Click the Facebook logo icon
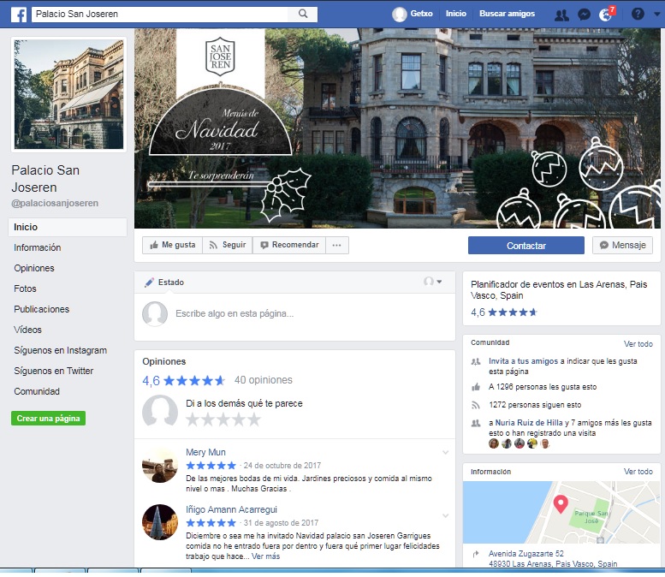665x577 pixels. coord(19,15)
